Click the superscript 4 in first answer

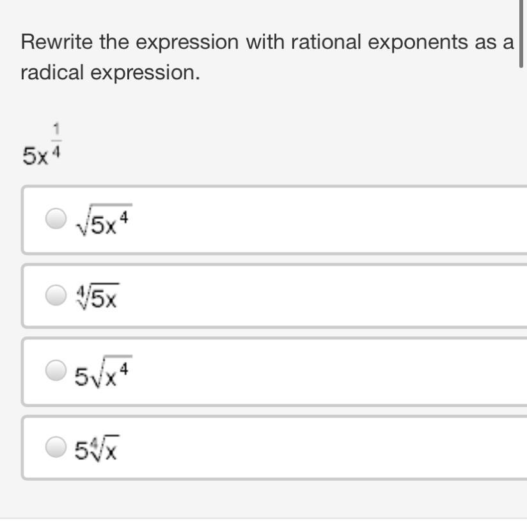pyautogui.click(x=124, y=217)
